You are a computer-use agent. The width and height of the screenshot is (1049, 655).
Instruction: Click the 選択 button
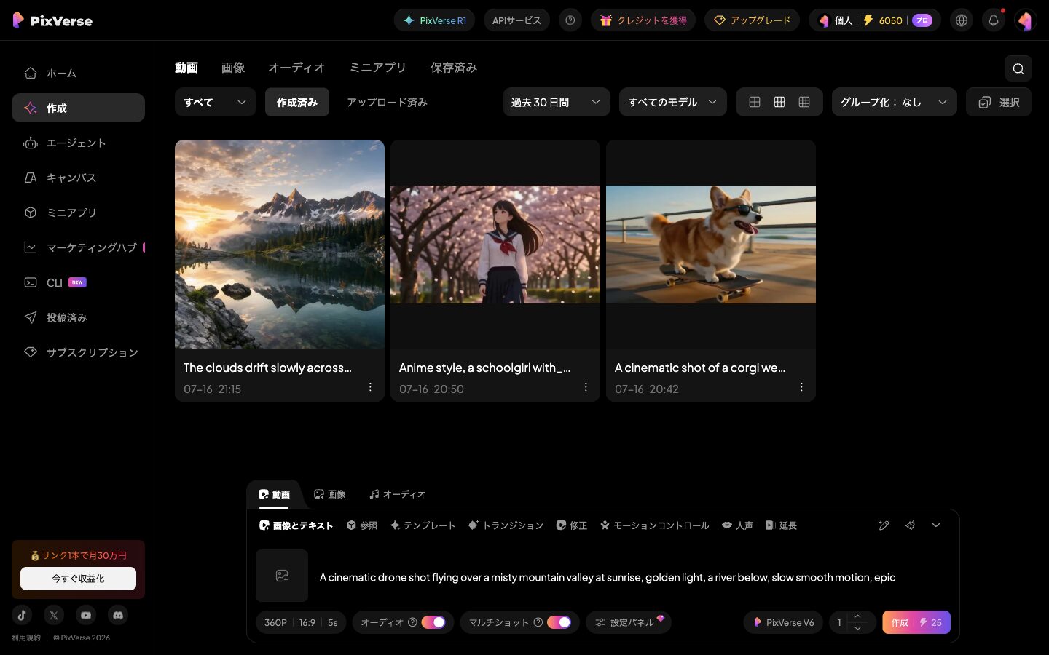coord(999,102)
